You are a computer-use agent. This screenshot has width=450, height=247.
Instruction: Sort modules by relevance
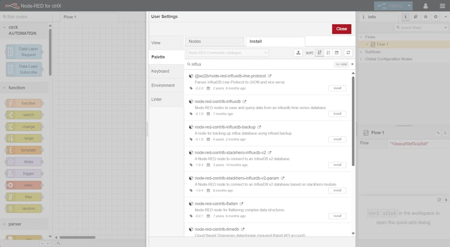tap(320, 52)
